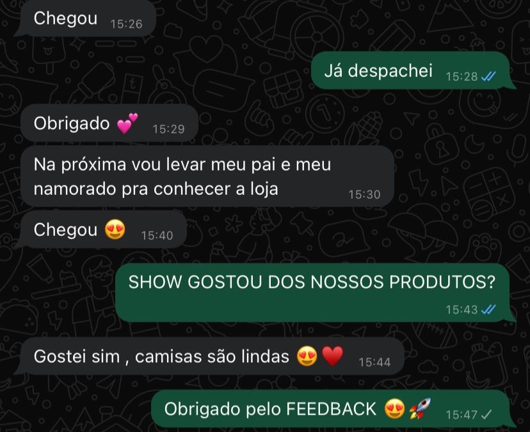The image size is (530, 432).
Task: Tap the 15:44 timestamp on camisas message
Action: 374,362
